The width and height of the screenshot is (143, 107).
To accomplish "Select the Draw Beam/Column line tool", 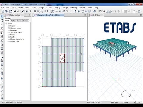I will 2,25.
